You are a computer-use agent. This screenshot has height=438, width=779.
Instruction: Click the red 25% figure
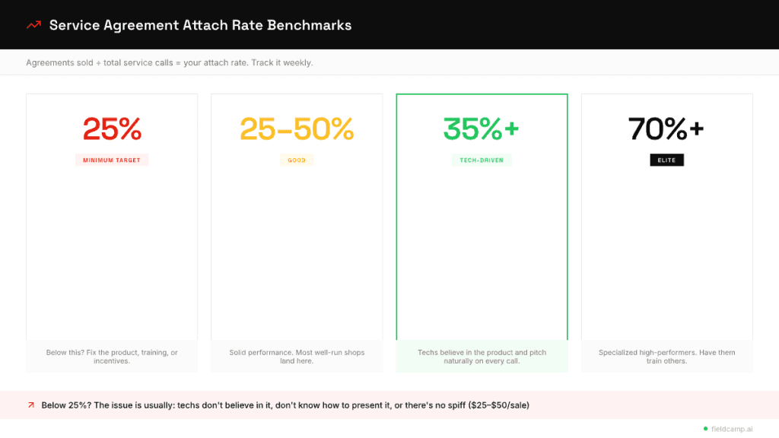click(112, 129)
